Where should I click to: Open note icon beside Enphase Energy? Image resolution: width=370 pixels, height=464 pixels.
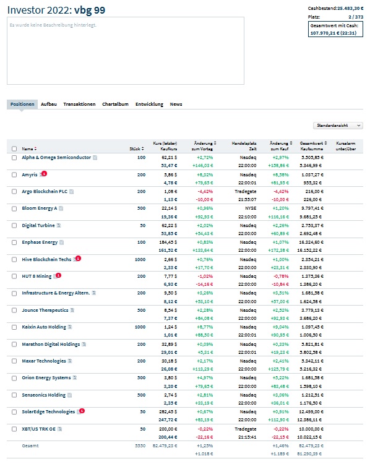tap(62, 243)
